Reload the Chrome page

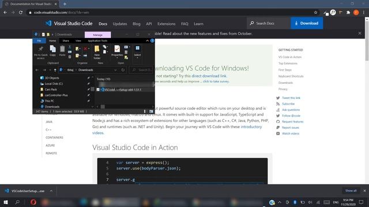pos(21,13)
